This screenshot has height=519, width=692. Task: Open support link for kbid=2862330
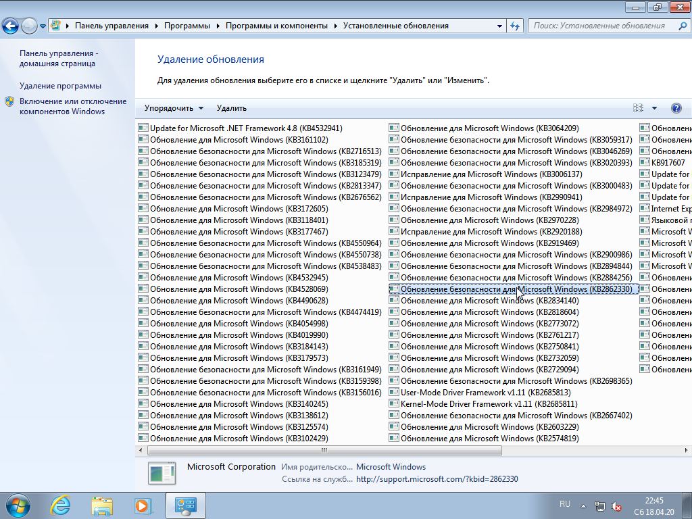click(x=437, y=479)
